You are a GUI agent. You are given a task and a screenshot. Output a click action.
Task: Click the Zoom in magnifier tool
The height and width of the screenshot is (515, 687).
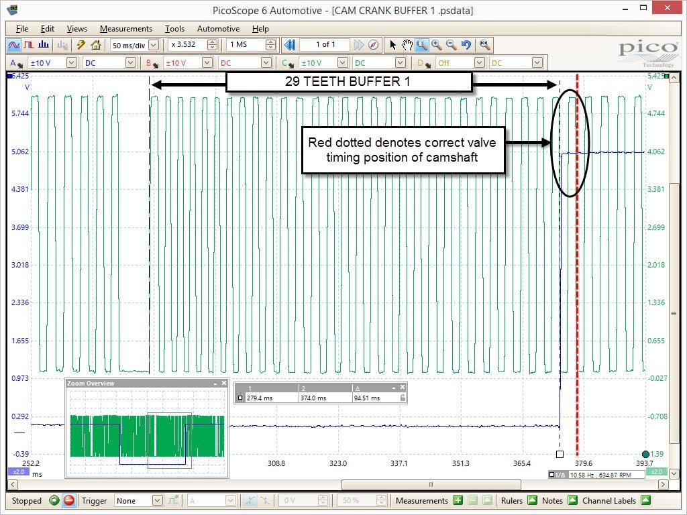436,45
